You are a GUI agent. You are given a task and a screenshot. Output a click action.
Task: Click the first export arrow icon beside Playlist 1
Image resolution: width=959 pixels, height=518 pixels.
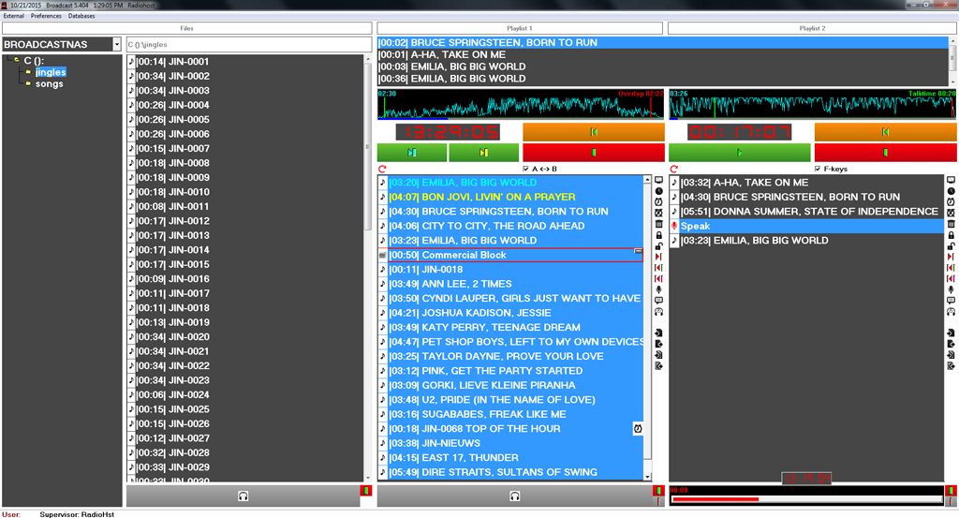click(x=658, y=345)
